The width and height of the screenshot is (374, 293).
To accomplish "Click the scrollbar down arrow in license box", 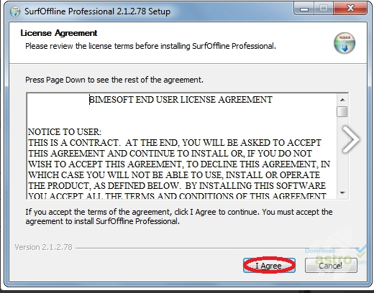I will [342, 192].
